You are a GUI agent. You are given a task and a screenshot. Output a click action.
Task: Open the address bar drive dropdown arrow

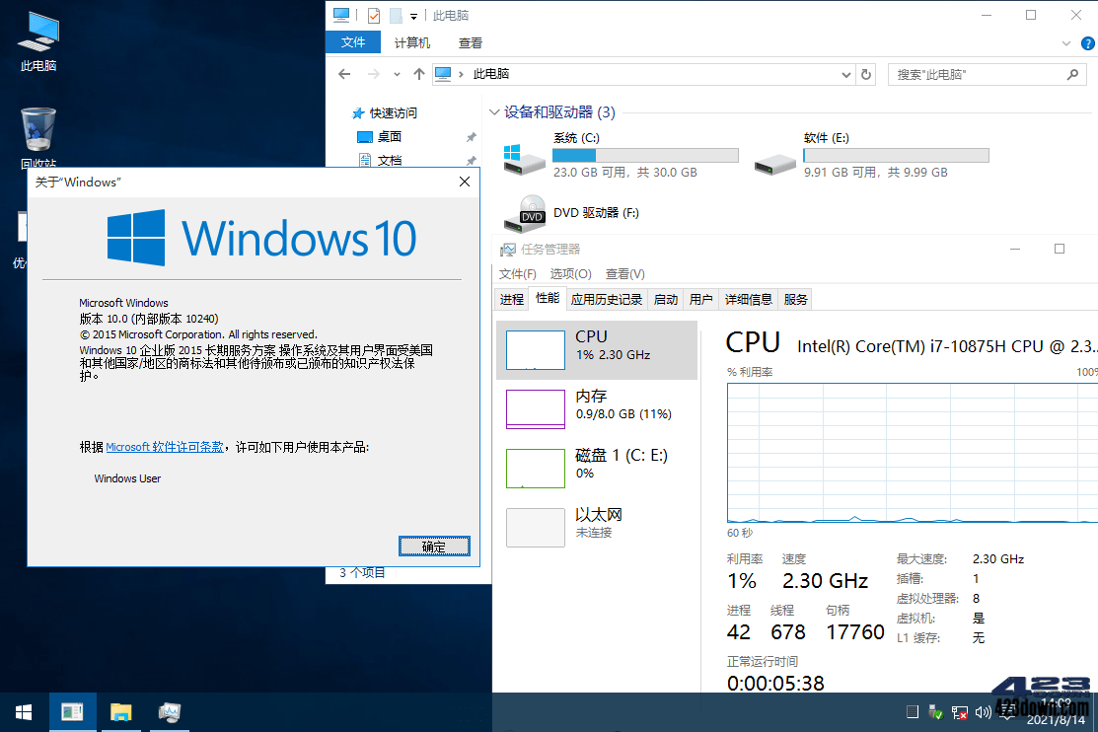click(x=845, y=74)
